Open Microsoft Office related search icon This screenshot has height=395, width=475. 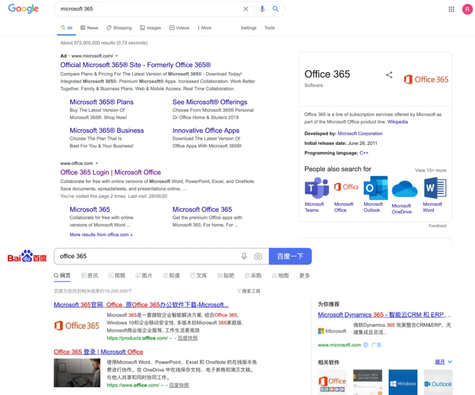(x=346, y=187)
